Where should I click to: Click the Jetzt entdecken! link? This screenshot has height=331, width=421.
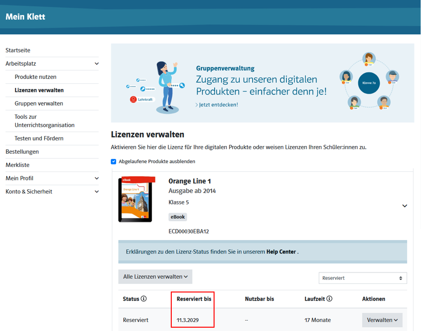[x=216, y=105]
